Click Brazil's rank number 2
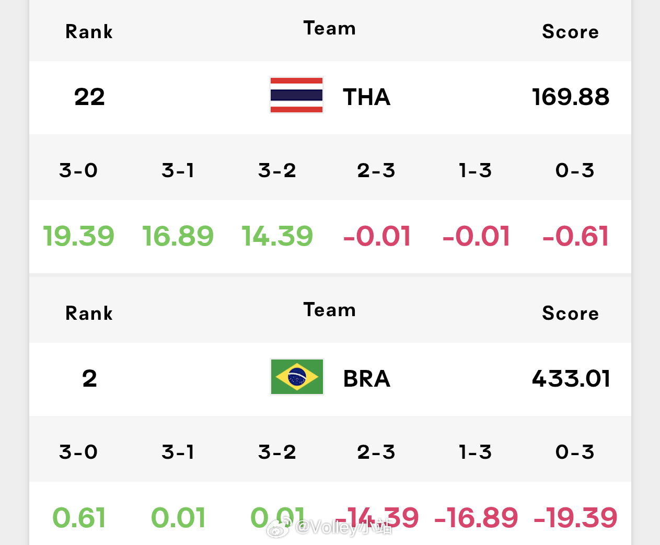 click(x=89, y=379)
